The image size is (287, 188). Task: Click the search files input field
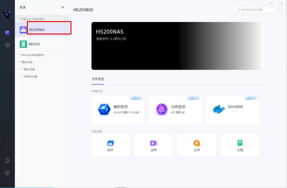pyautogui.click(x=255, y=10)
